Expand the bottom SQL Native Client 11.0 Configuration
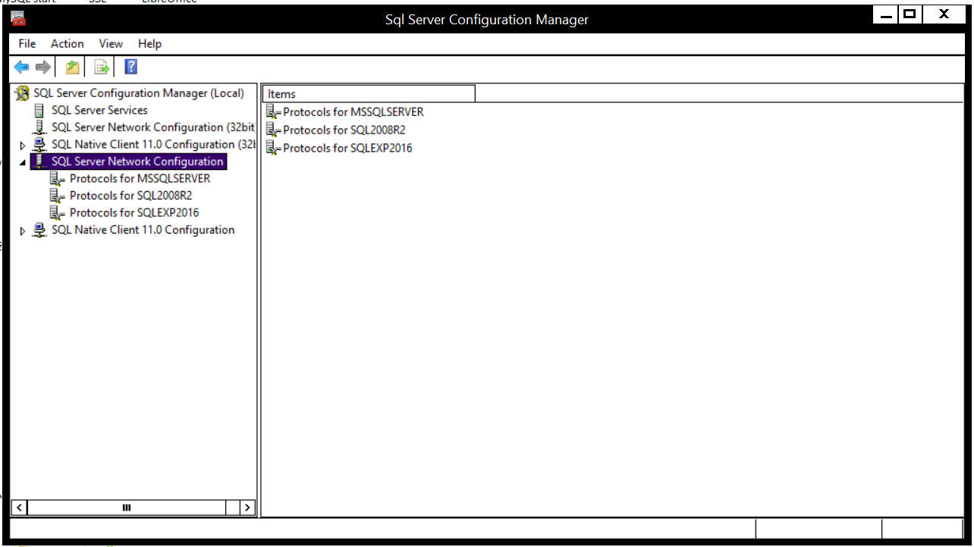The height and width of the screenshot is (547, 974). (23, 231)
